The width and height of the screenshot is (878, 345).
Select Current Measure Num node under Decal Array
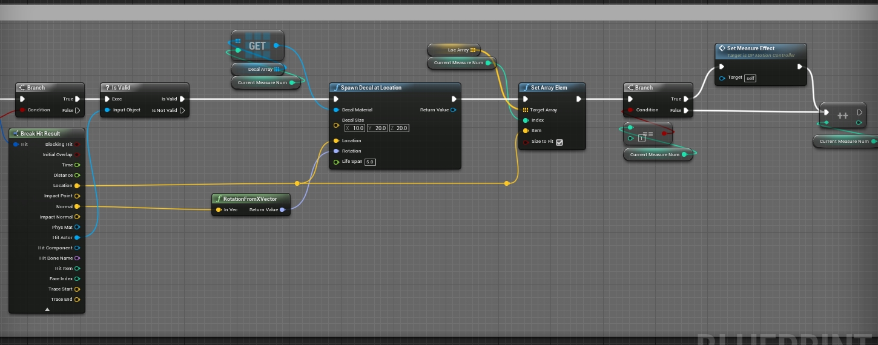266,82
